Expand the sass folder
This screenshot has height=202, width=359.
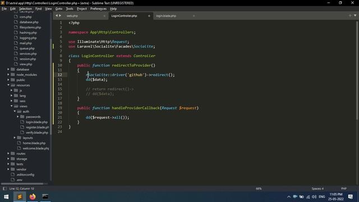[x=11, y=101]
